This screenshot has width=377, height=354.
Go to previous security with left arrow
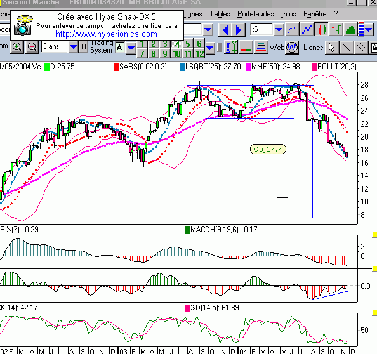[225, 30]
